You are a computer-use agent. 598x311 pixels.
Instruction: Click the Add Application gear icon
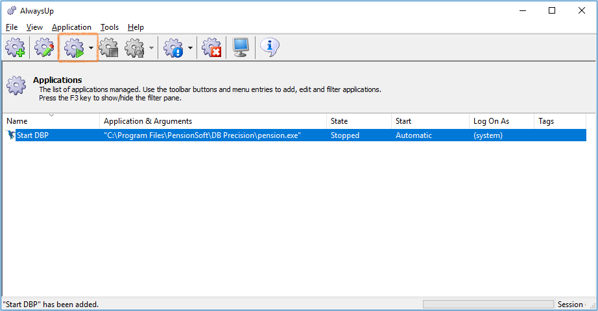(x=16, y=48)
